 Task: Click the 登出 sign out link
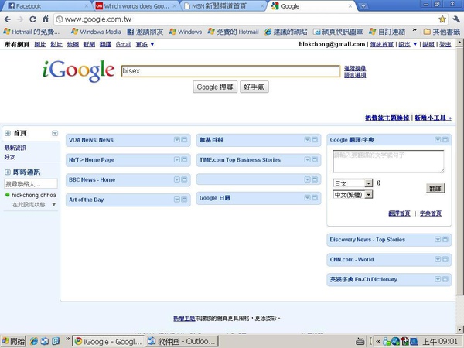click(445, 44)
